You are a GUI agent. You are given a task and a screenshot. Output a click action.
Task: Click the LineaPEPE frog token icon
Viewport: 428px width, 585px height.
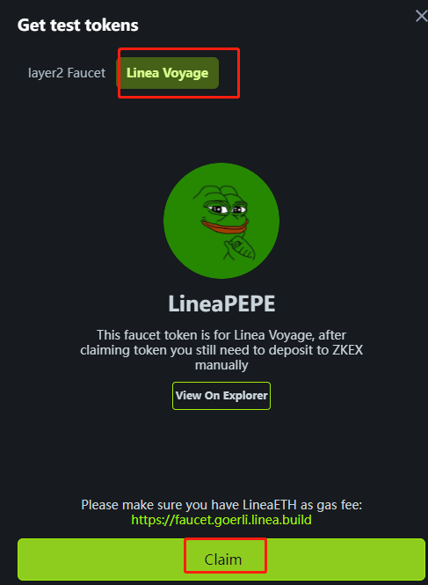pos(221,221)
